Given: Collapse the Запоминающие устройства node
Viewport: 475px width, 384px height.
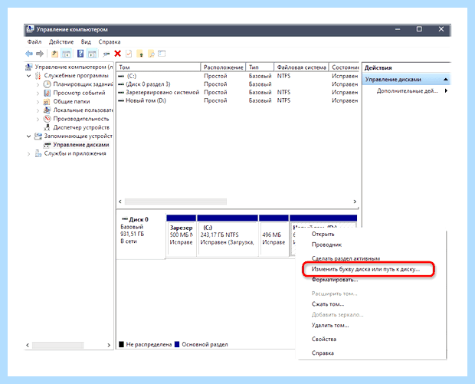Looking at the screenshot, I should (x=29, y=136).
